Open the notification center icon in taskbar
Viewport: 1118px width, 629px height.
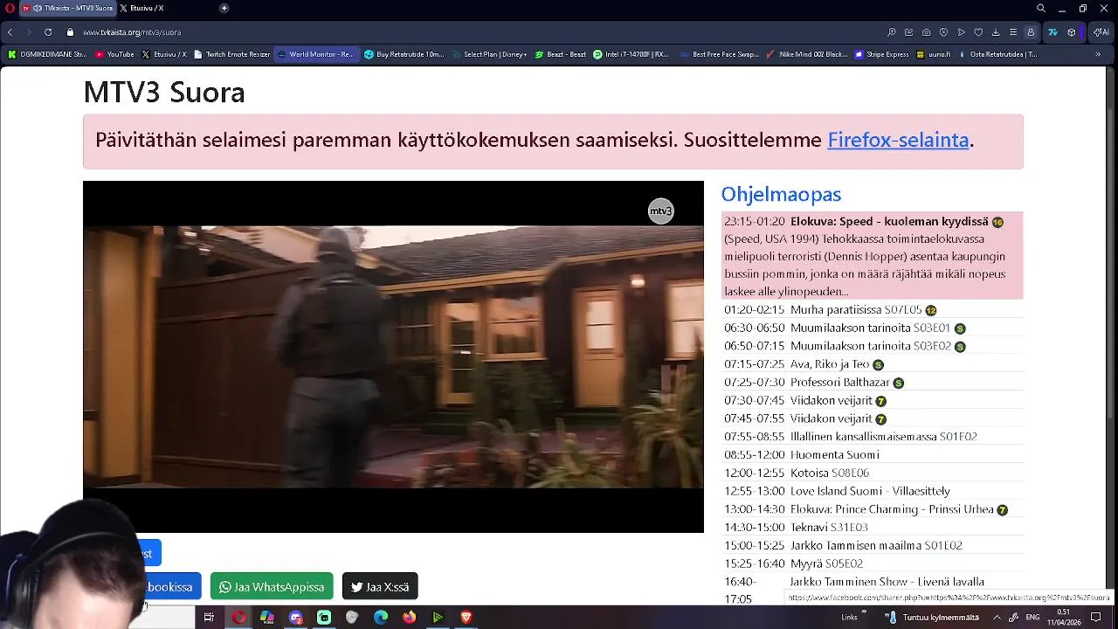[1095, 618]
